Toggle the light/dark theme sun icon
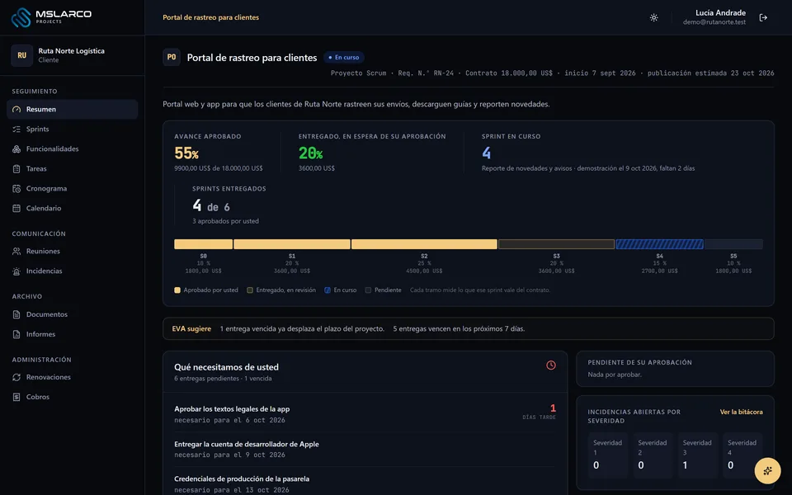Screen dimensions: 792x495 (x=653, y=17)
